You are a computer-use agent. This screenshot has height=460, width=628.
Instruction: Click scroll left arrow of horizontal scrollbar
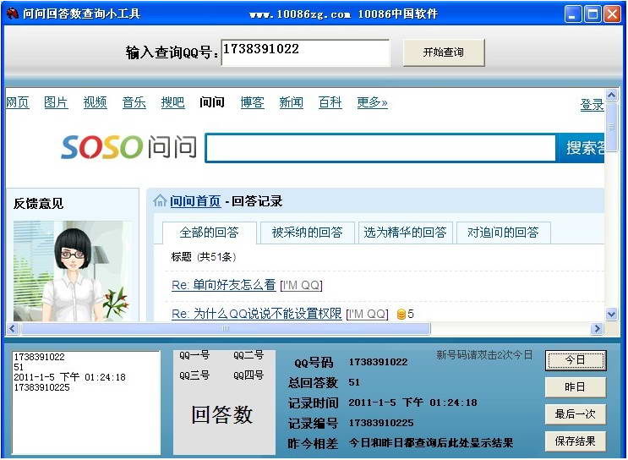pos(13,329)
